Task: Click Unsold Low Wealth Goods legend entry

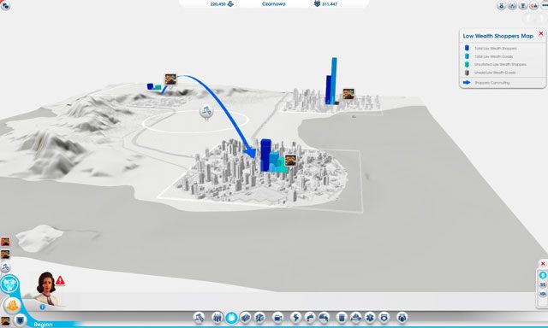Action: 495,73
